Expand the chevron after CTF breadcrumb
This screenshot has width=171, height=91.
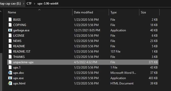(35, 4)
